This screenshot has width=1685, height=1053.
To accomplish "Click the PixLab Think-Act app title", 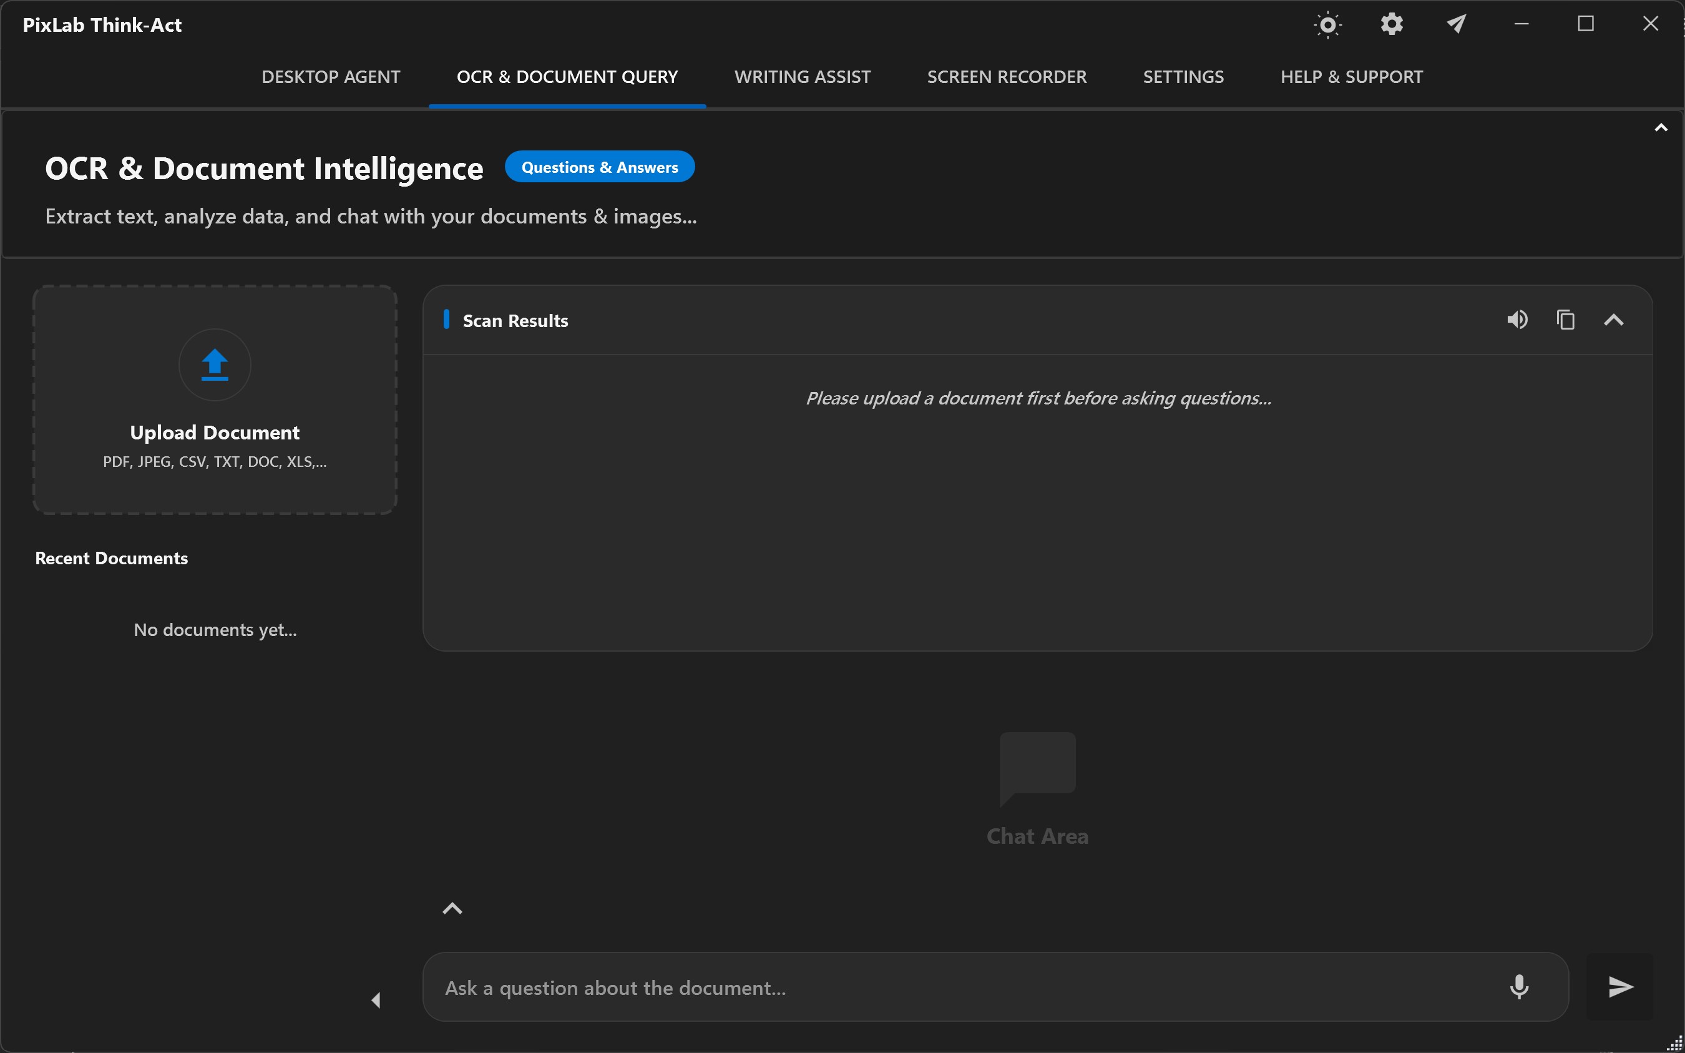I will 102,25.
